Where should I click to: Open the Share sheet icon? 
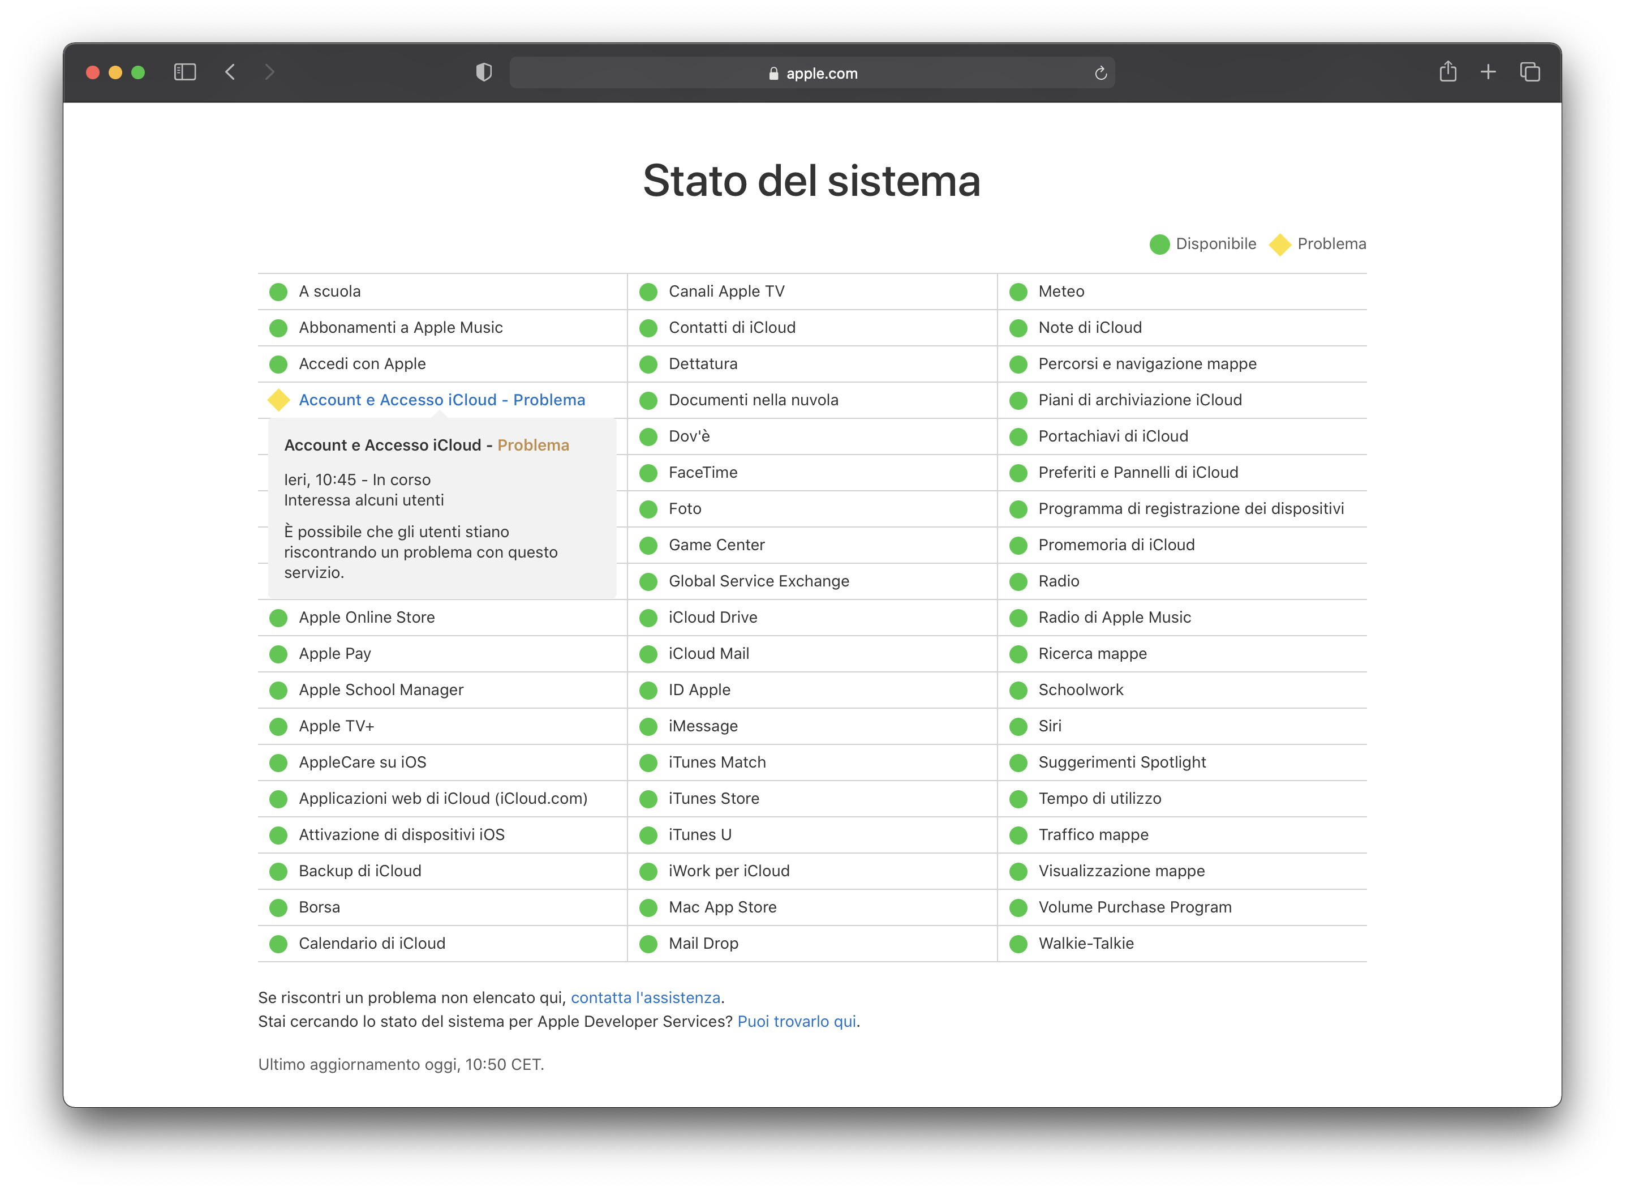pos(1448,72)
